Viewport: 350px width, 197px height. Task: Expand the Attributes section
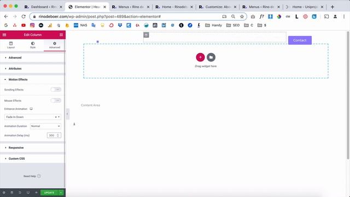pos(32,68)
